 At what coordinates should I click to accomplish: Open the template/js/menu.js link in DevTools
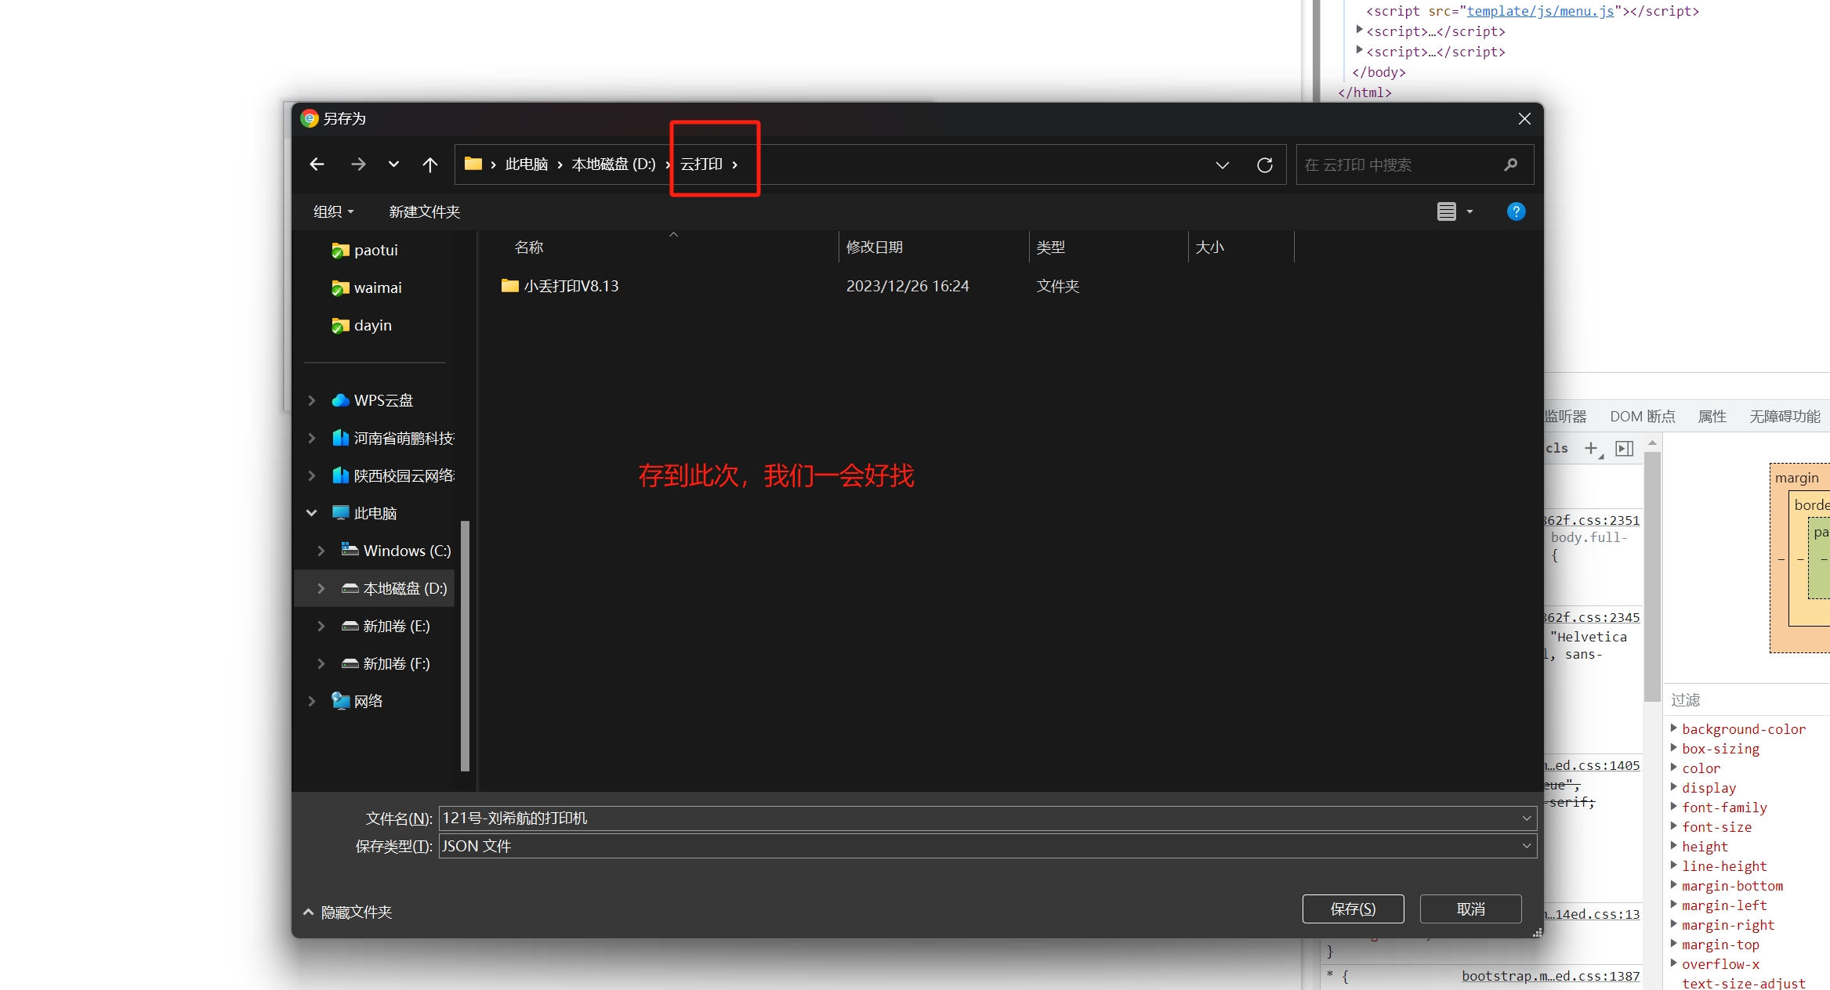(x=1540, y=11)
